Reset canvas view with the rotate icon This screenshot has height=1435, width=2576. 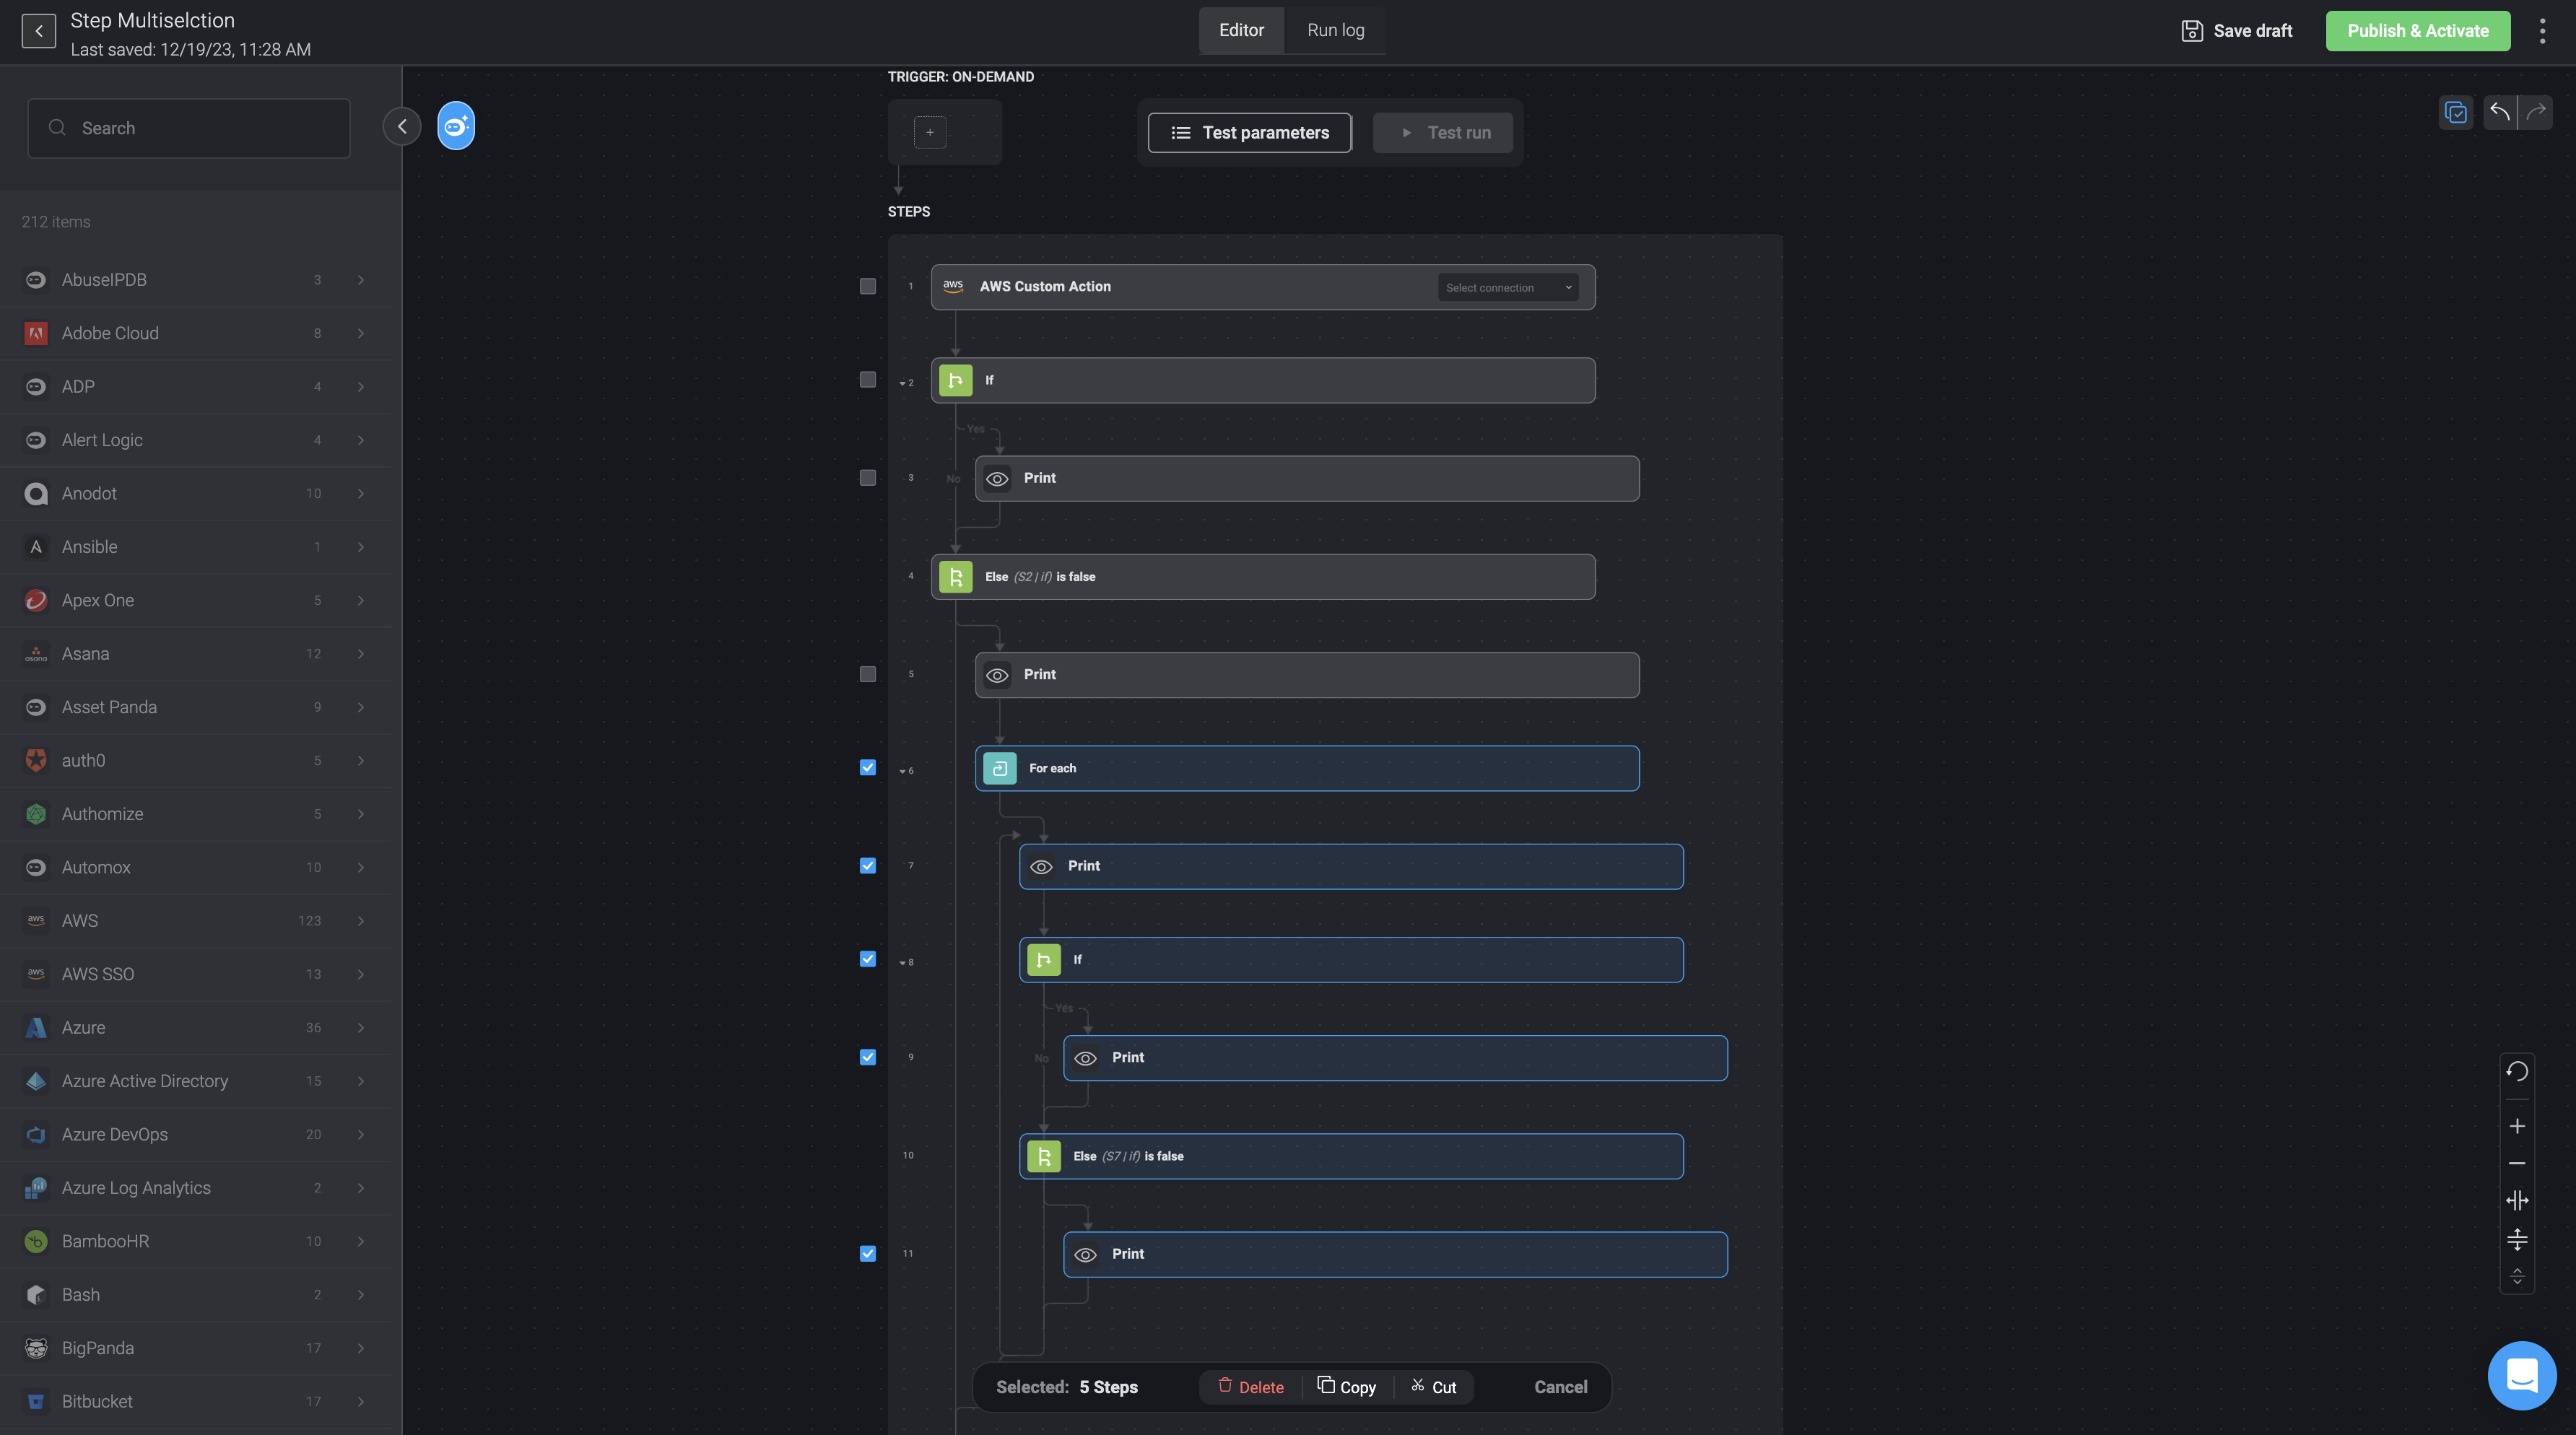[2517, 1072]
